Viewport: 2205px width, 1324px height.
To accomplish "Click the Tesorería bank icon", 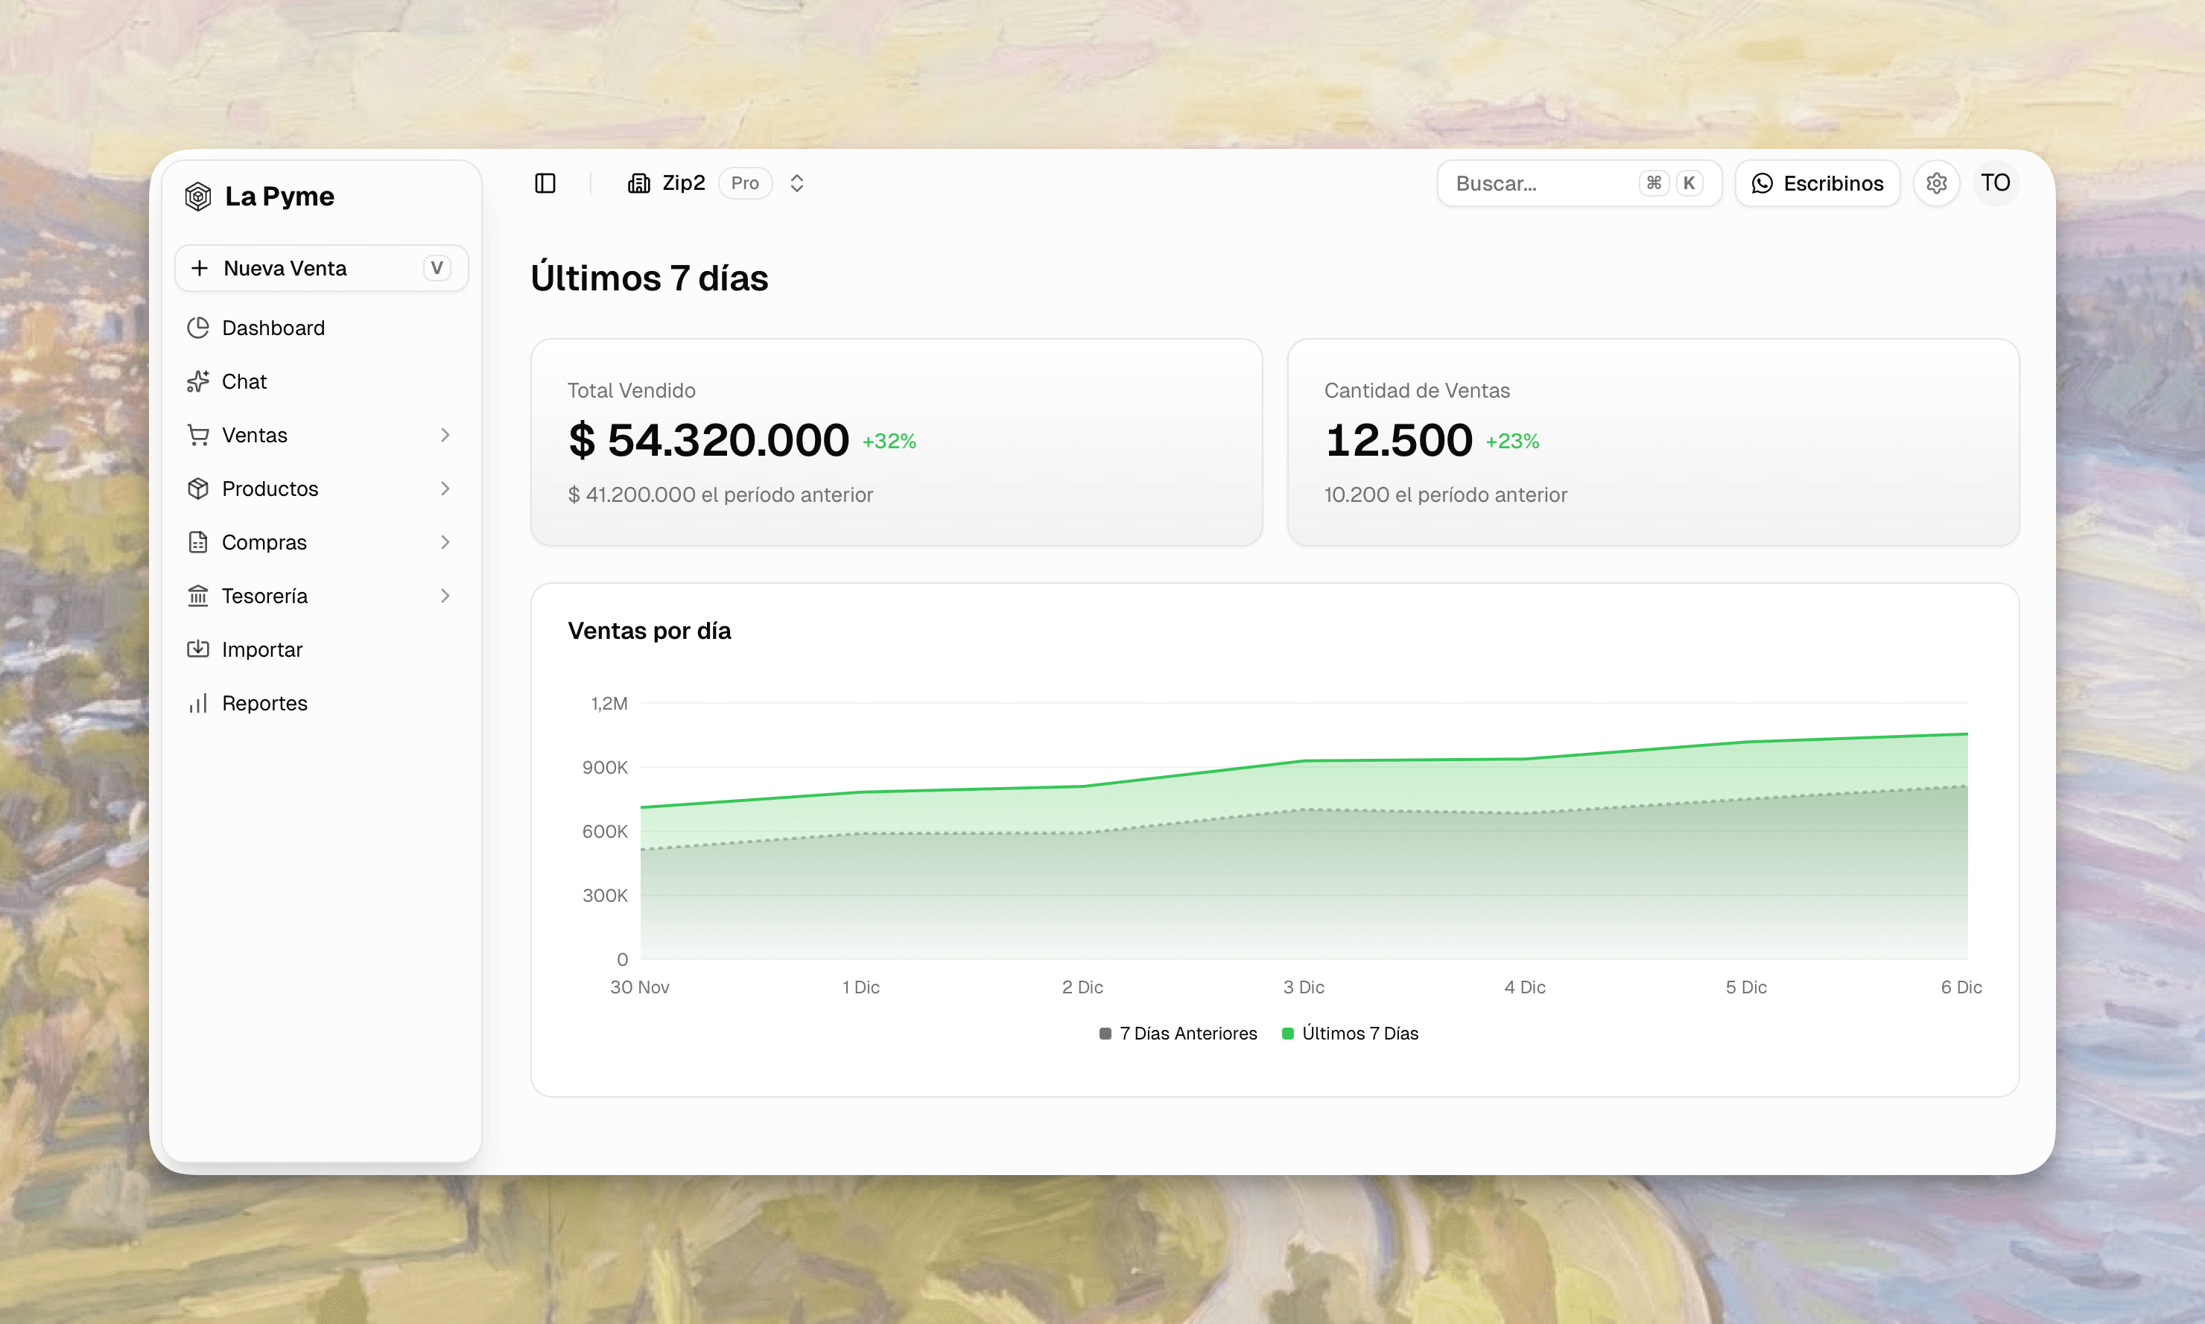I will pyautogui.click(x=198, y=595).
